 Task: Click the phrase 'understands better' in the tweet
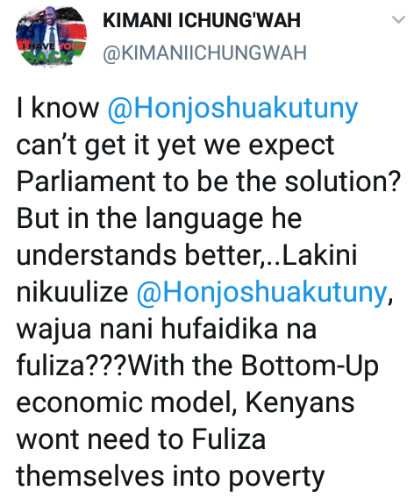click(x=138, y=255)
